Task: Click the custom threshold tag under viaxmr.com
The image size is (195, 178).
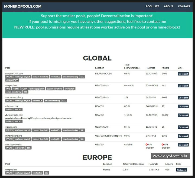Action: (40, 130)
